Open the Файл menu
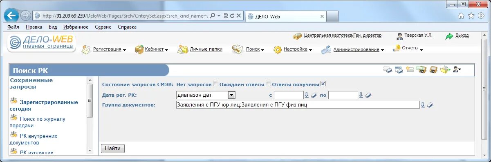 [x=13, y=27]
